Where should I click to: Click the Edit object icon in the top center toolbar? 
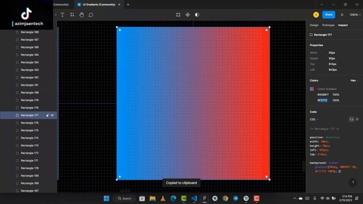click(x=178, y=15)
